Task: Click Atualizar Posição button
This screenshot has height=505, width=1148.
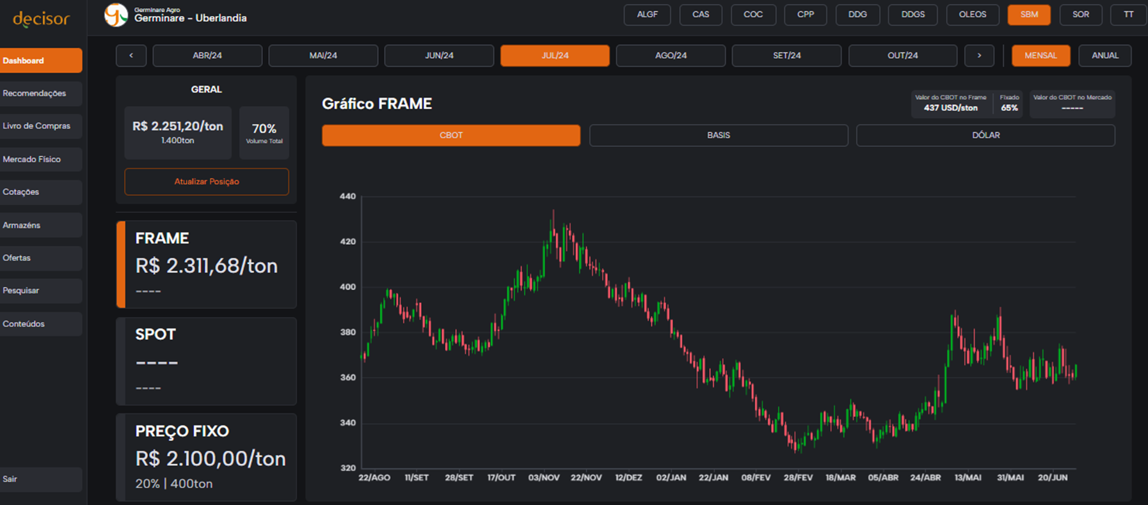Action: pyautogui.click(x=207, y=182)
